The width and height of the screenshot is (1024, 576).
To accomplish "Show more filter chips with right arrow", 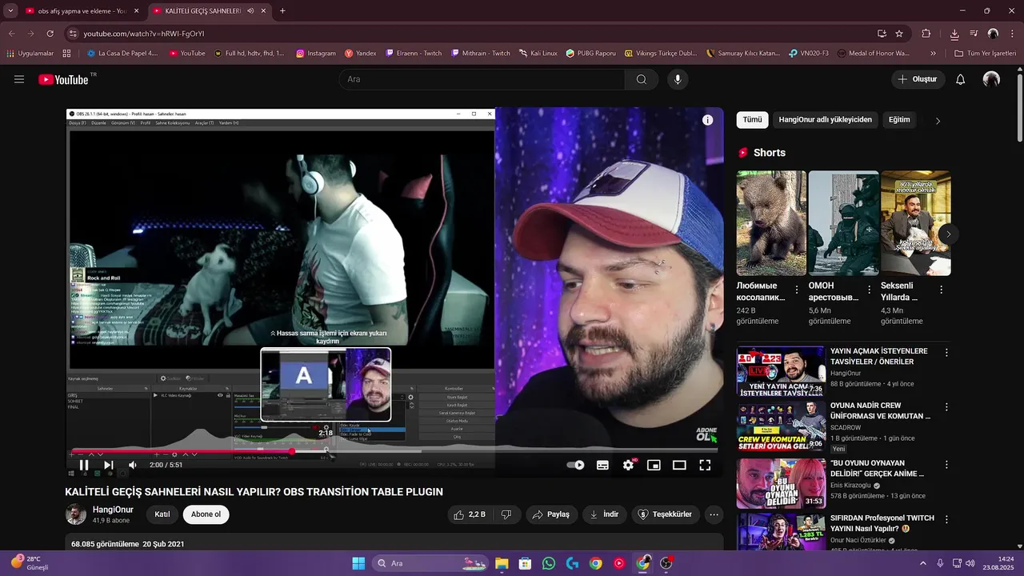I will [x=938, y=120].
